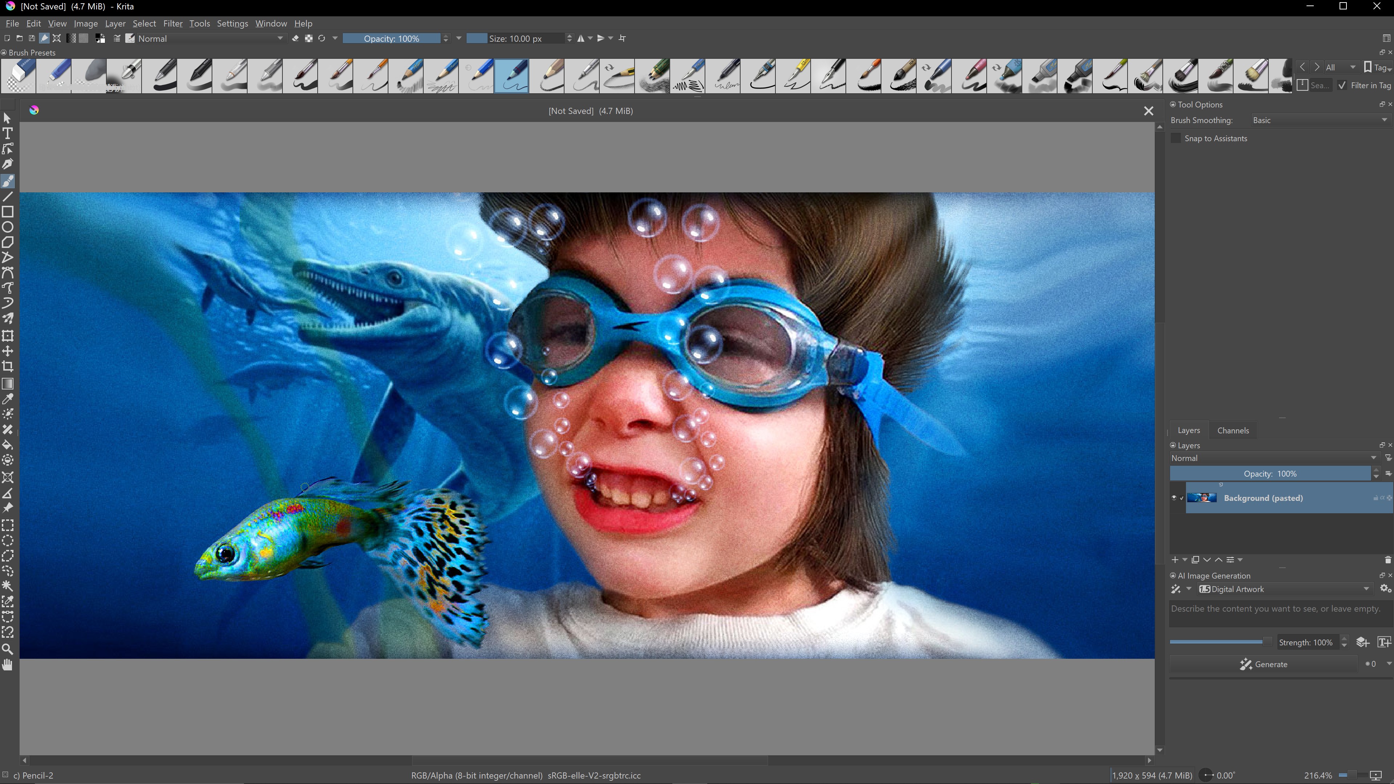Open the Image menu

click(86, 23)
